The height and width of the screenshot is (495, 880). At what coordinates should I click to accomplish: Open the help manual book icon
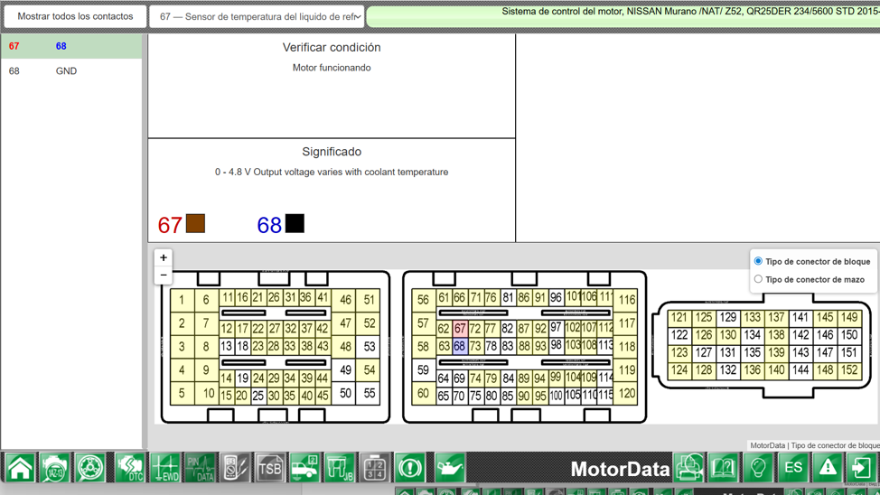tap(724, 468)
